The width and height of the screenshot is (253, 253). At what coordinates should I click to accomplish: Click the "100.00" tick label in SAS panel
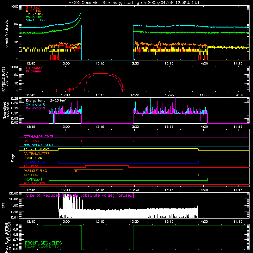13,193
